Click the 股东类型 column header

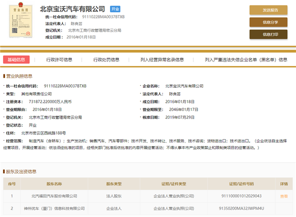pyautogui.click(x=114, y=184)
